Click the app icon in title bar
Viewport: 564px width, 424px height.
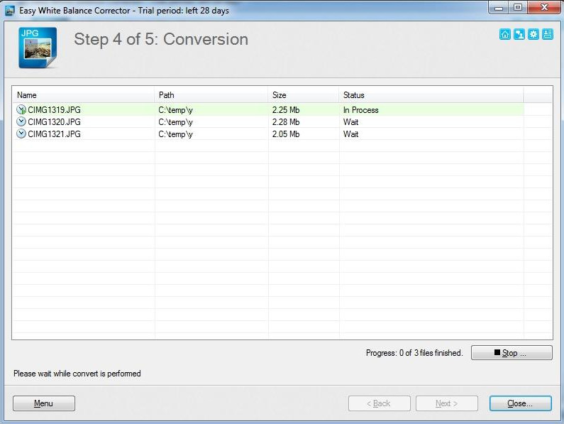pyautogui.click(x=10, y=11)
